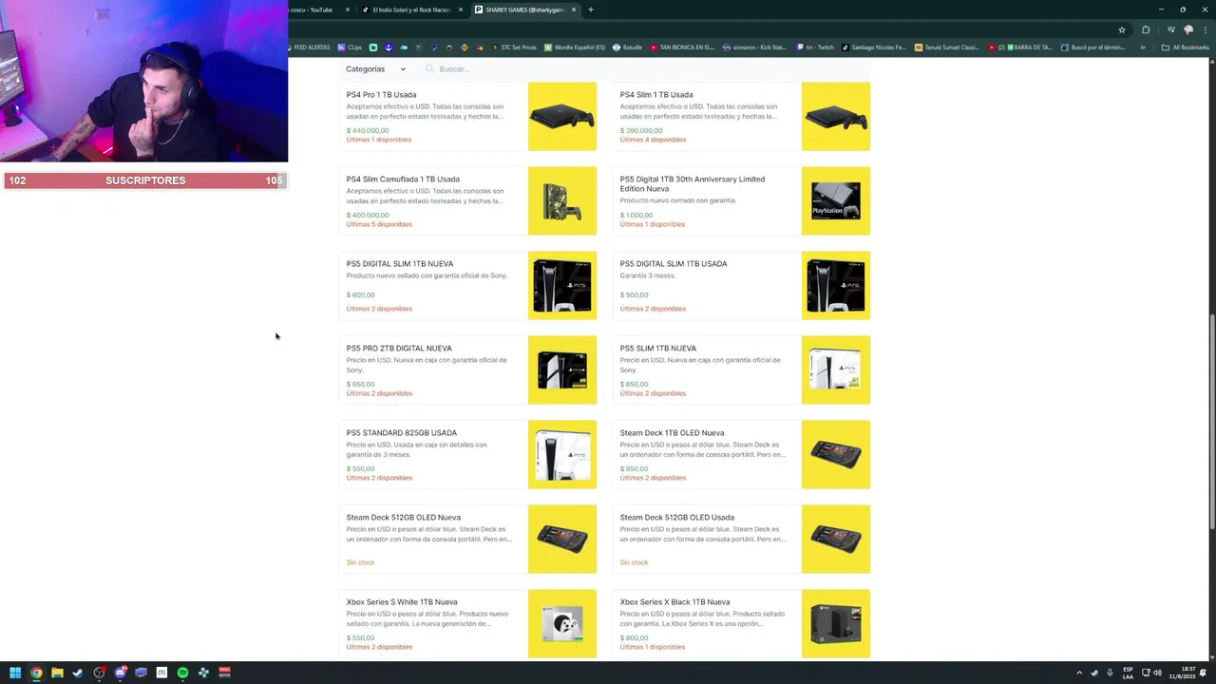Open the Steam Deck 512GB OLED Usada image
Screen dimensions: 1216x684
[836, 540]
